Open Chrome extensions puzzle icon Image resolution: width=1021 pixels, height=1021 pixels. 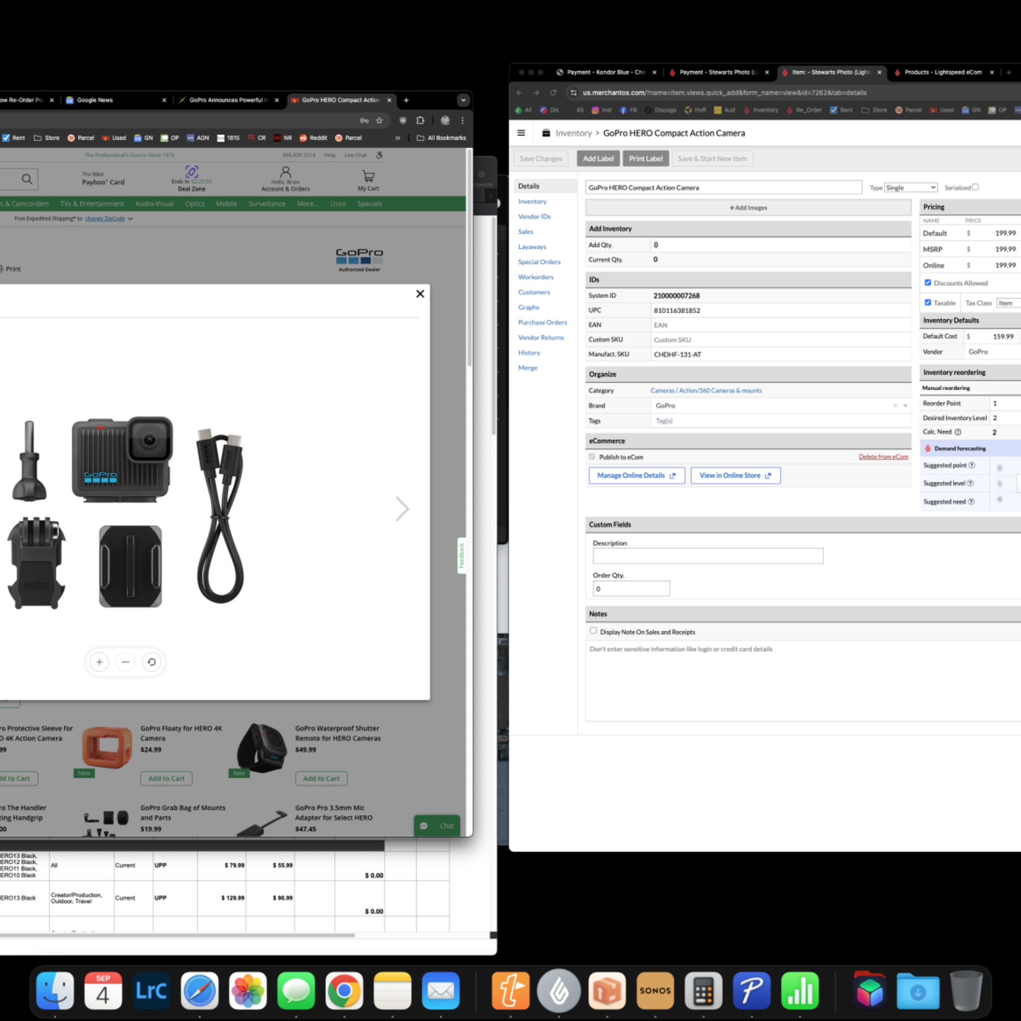(420, 121)
